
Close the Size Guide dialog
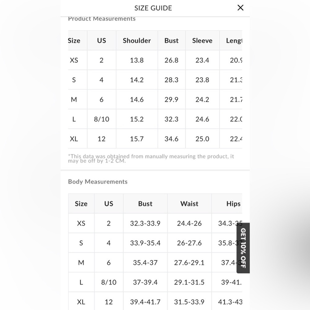pyautogui.click(x=240, y=8)
